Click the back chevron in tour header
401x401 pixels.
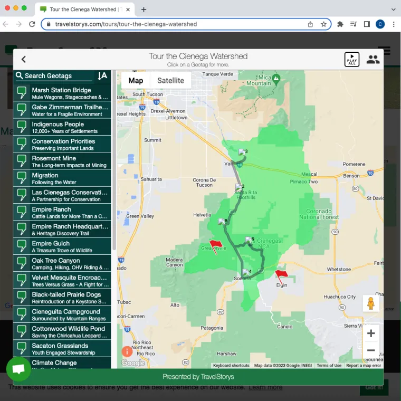pyautogui.click(x=24, y=59)
